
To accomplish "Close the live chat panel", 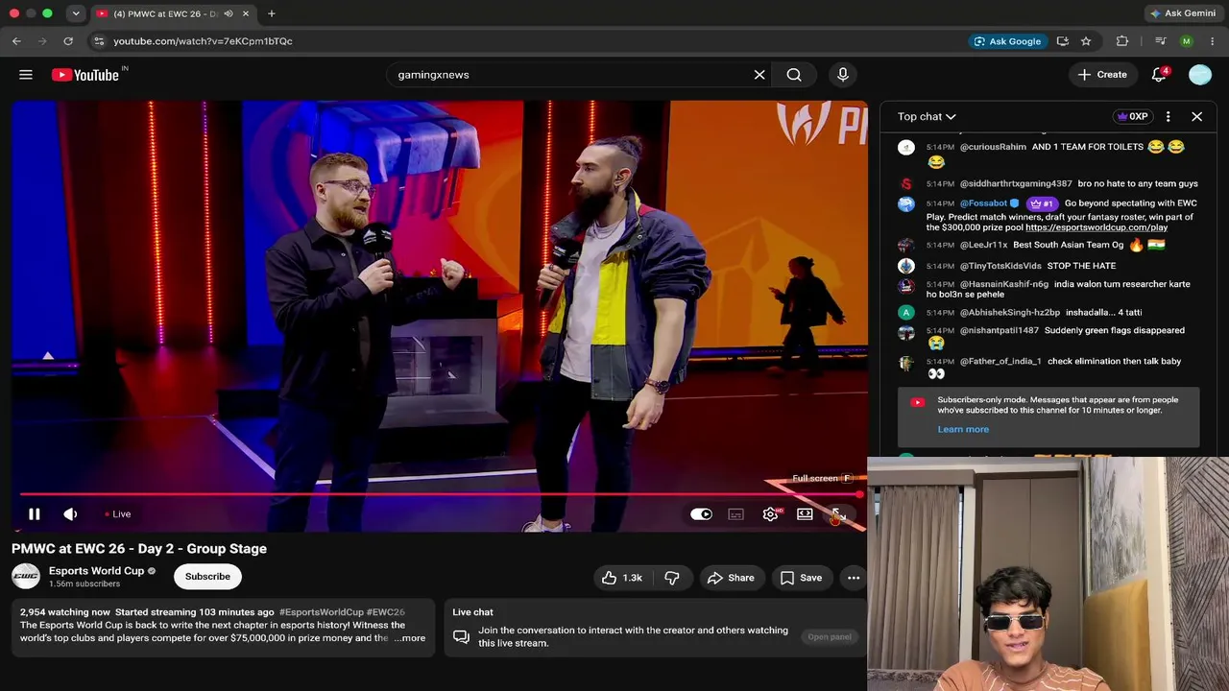I will 1196,116.
